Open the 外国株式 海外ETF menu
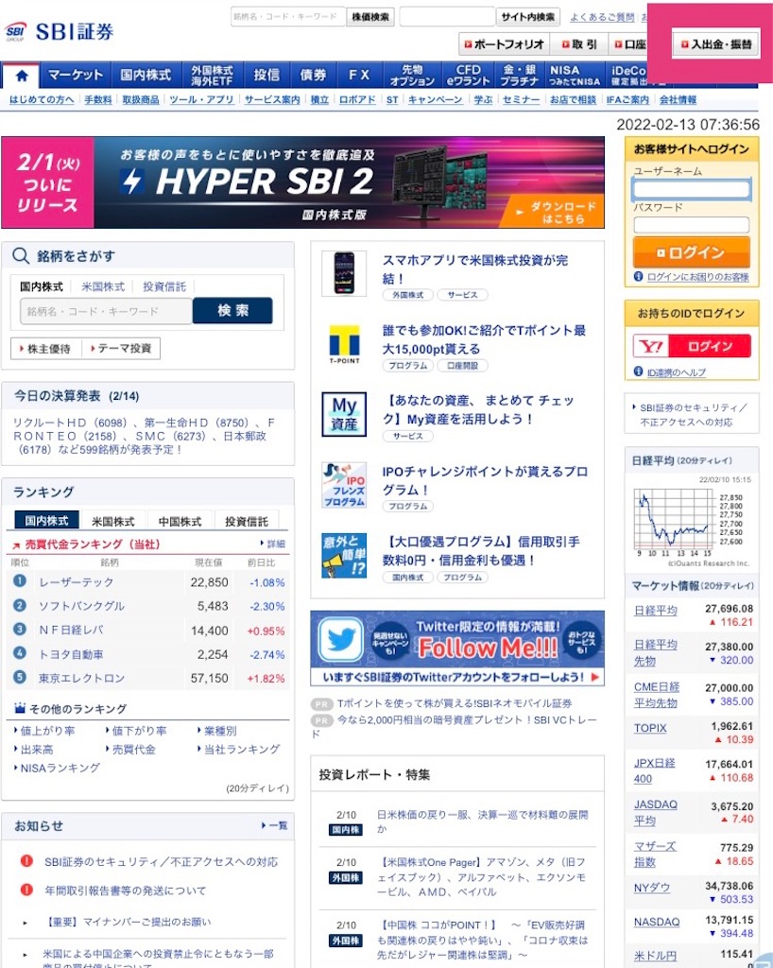 pos(213,76)
